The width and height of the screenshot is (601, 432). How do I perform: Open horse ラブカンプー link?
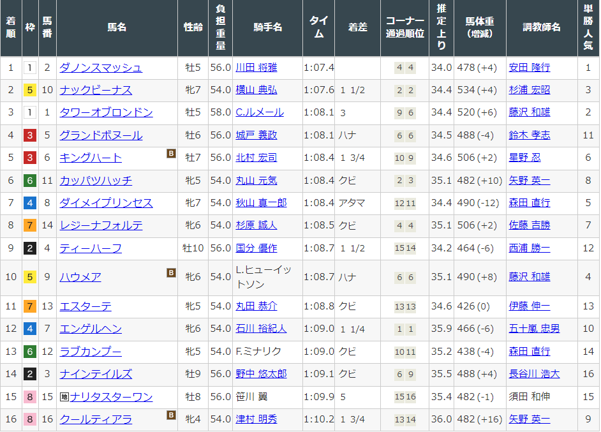click(x=91, y=352)
